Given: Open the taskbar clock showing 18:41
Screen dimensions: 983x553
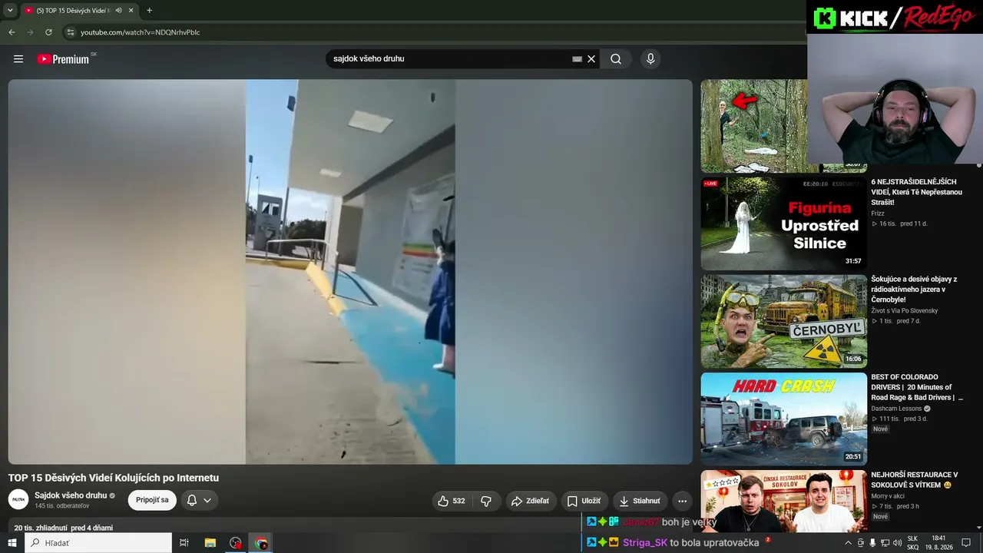Looking at the screenshot, I should (938, 543).
